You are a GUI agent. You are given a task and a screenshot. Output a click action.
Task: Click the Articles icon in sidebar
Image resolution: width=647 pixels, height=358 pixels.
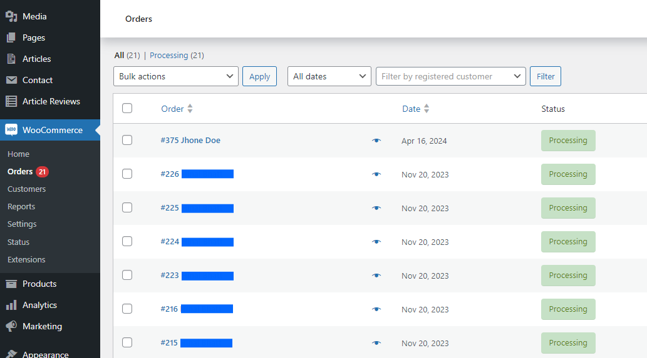pos(11,59)
